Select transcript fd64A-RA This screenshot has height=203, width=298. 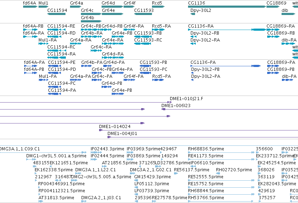click(34, 33)
